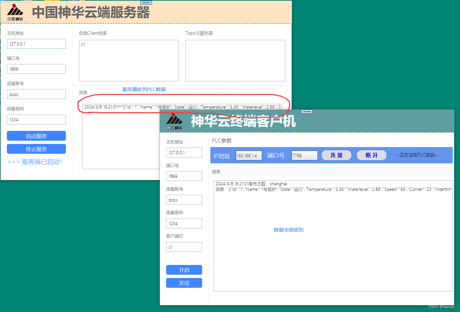Click server message line dated 2024/3/8 16:21:01
Viewport: 460px width, 312px height.
(x=182, y=107)
